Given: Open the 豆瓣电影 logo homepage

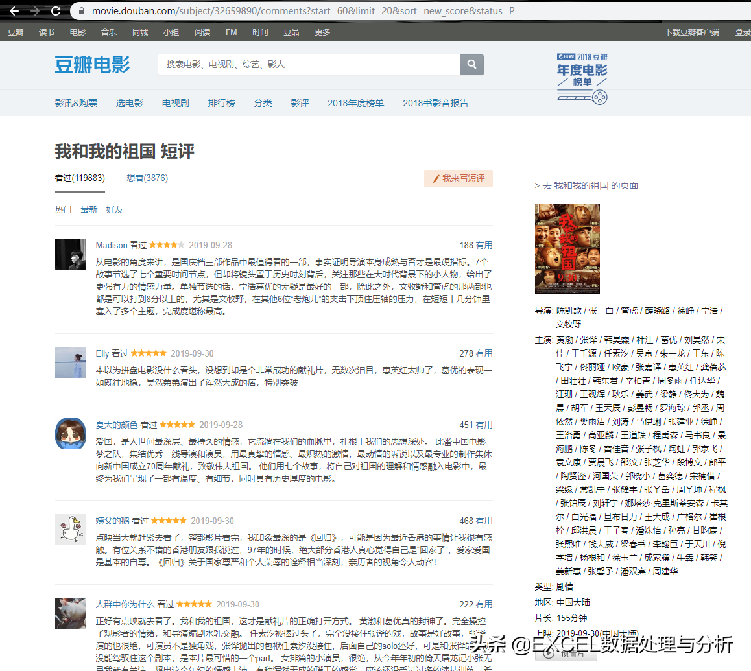Looking at the screenshot, I should tap(93, 65).
